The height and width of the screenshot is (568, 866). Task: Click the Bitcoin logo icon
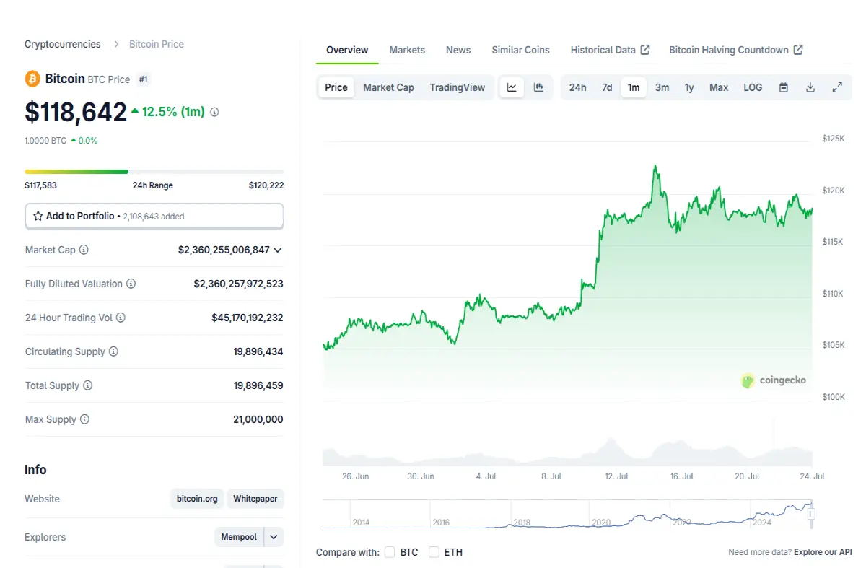32,79
